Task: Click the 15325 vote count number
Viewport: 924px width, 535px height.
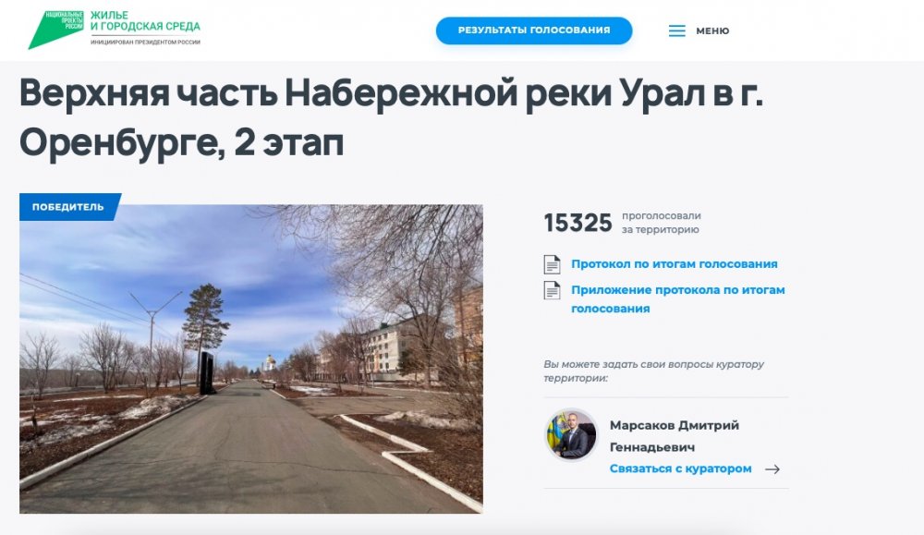Action: coord(577,223)
